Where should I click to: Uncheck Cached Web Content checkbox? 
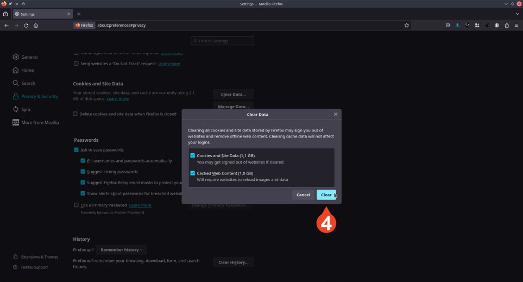tap(193, 173)
